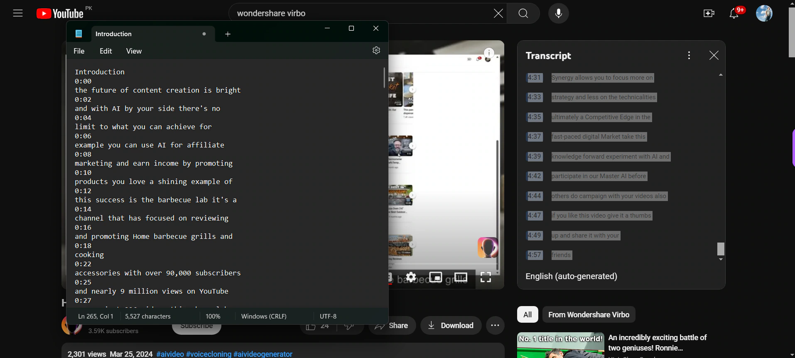Open the #aivideogenerator hashtag link

point(263,354)
